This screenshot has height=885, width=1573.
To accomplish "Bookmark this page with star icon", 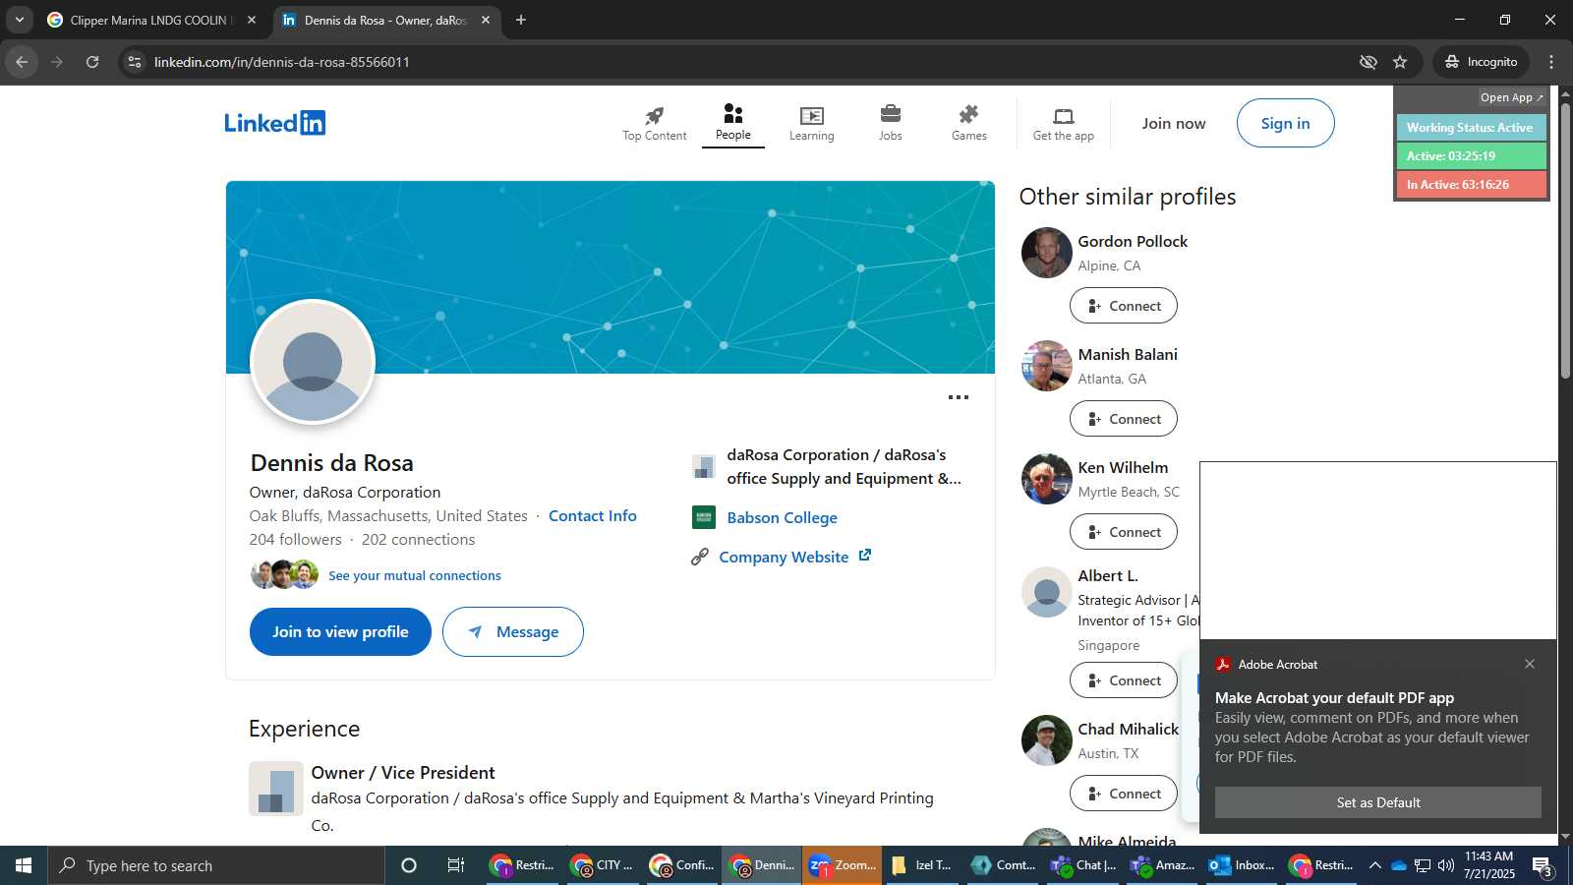I will [x=1400, y=62].
